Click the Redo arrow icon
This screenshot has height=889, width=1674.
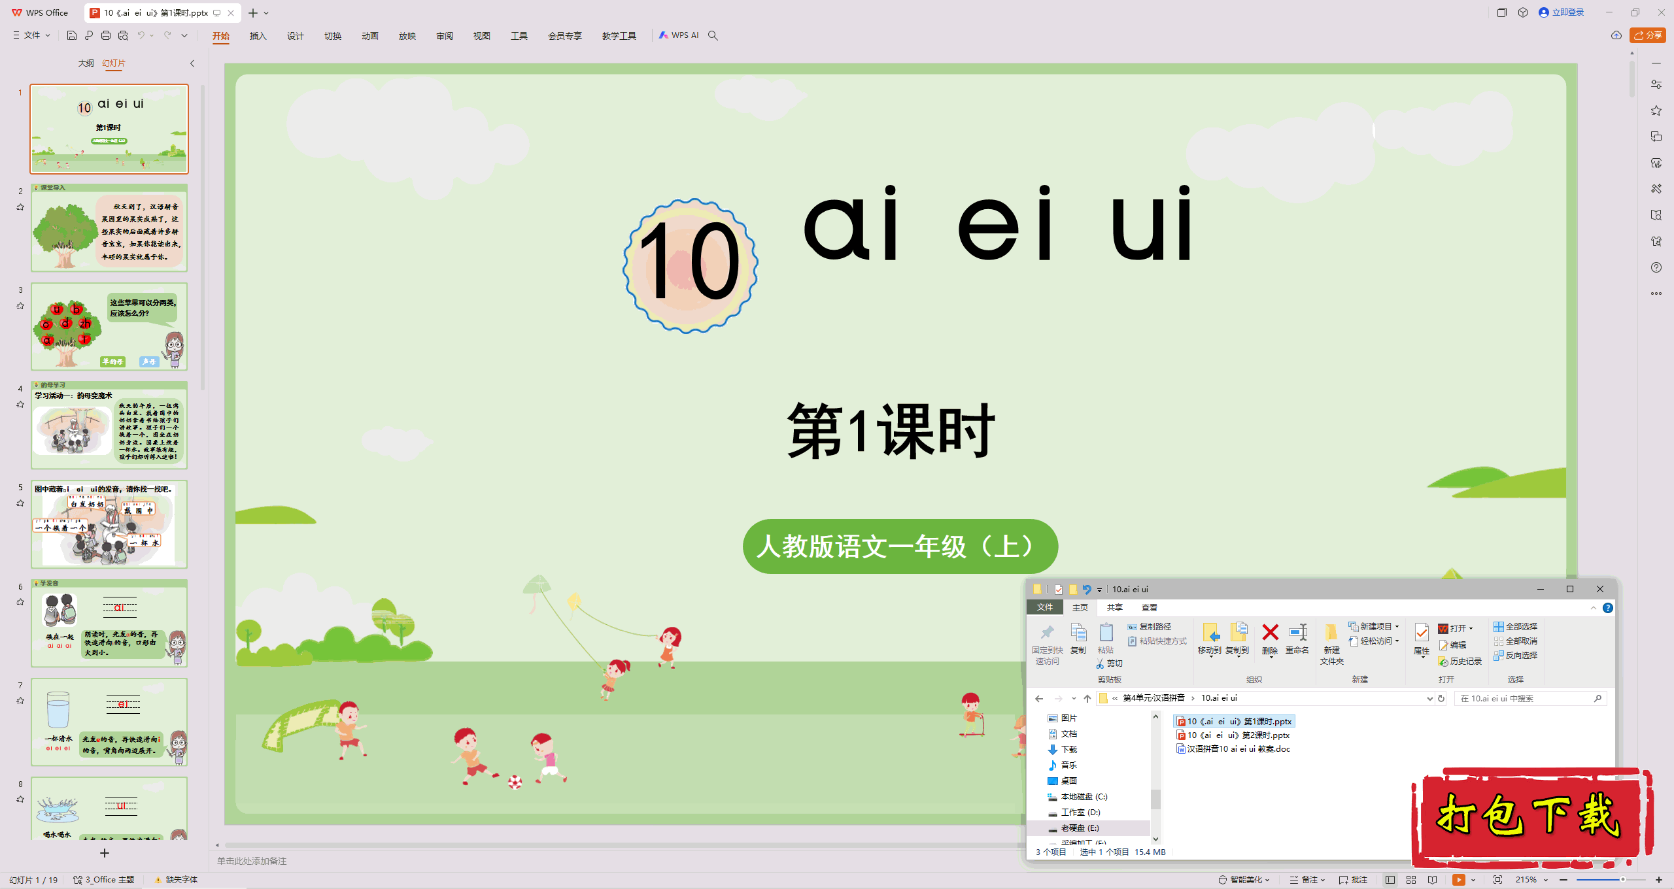pos(167,35)
